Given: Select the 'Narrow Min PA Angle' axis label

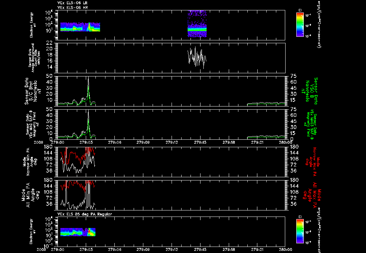Looking at the screenshot, I should pos(30,162).
